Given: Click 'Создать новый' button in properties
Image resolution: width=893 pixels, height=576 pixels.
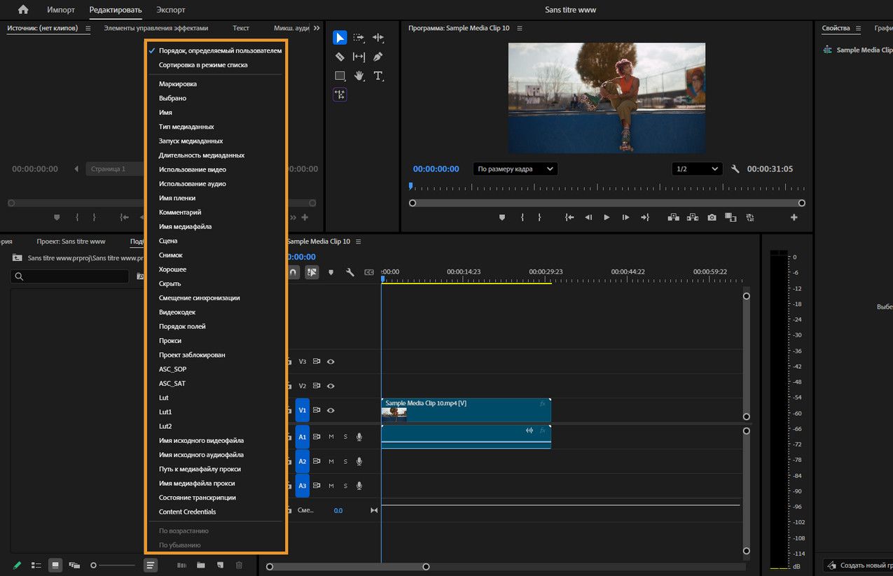Looking at the screenshot, I should click(860, 565).
